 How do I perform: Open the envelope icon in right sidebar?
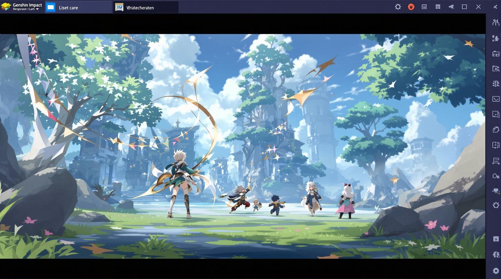point(496,99)
